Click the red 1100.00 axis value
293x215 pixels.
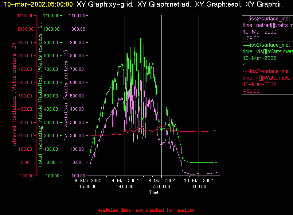[25, 16]
